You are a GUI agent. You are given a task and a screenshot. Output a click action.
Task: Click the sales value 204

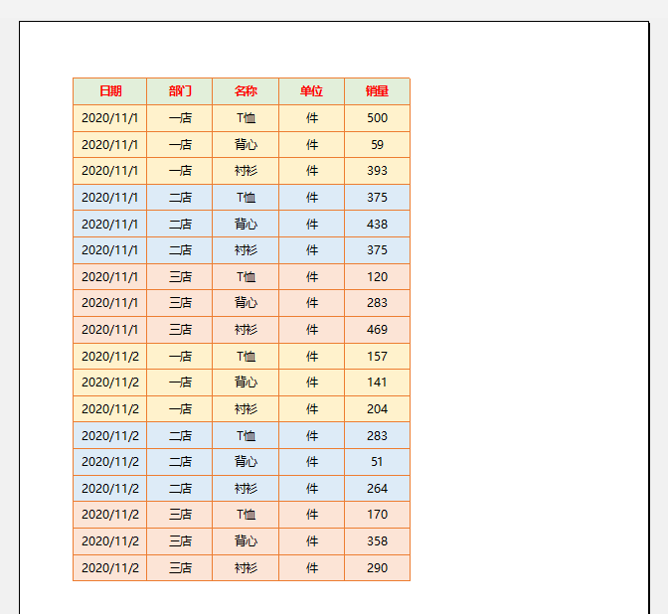(377, 409)
